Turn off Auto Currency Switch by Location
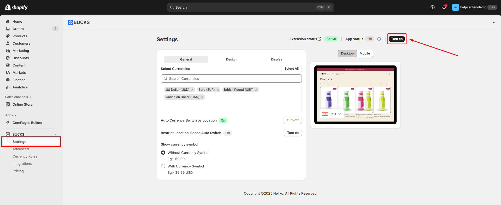501x205 pixels. point(292,120)
